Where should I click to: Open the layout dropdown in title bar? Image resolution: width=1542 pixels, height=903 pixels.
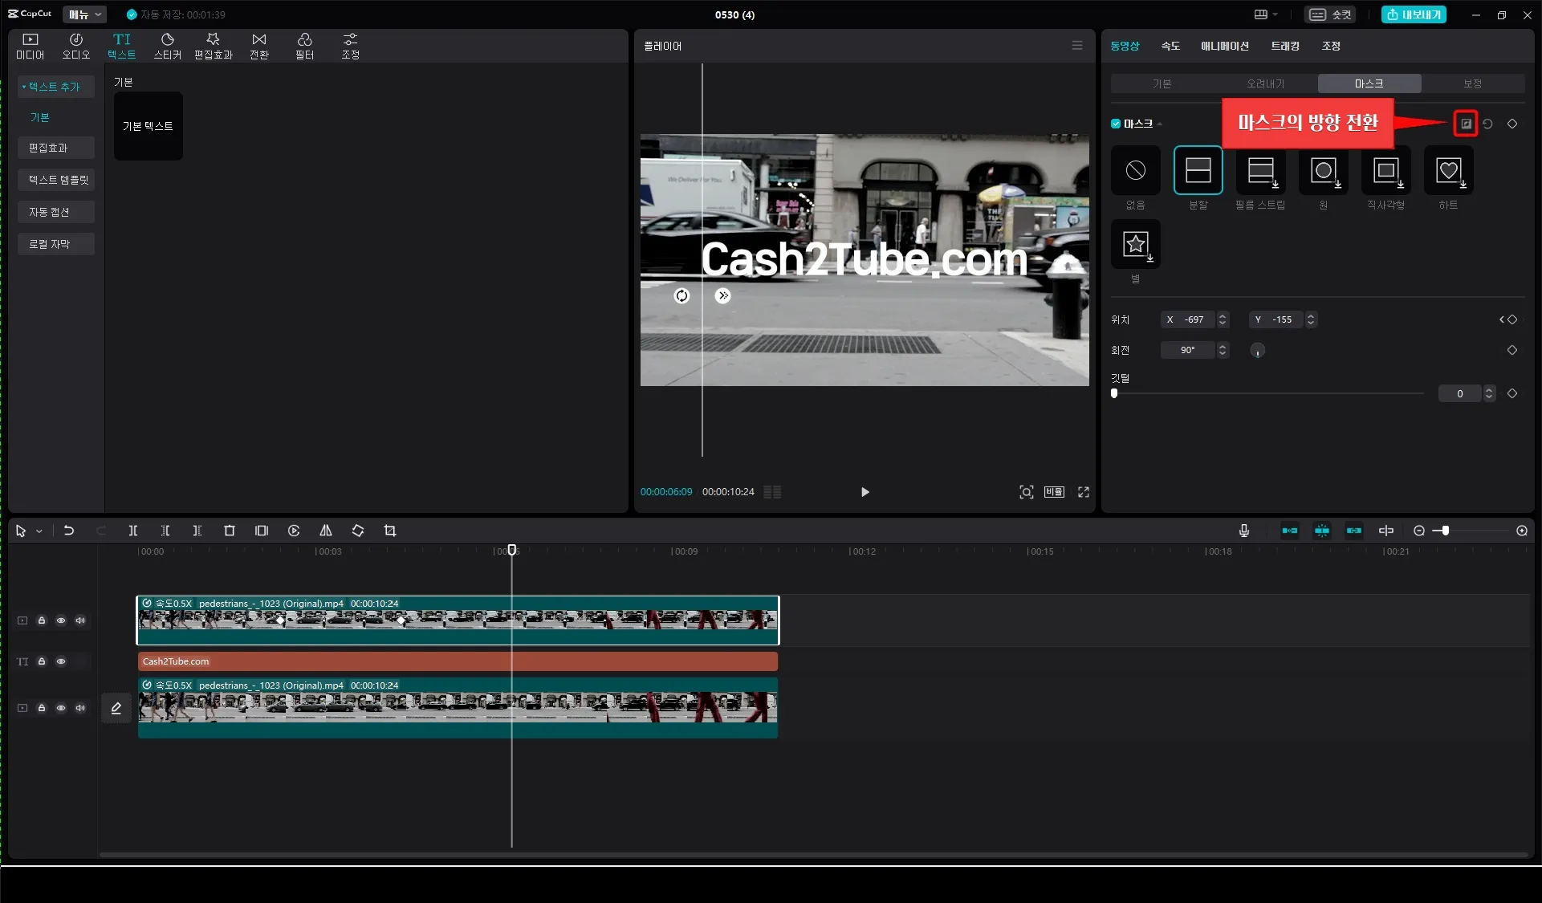pyautogui.click(x=1266, y=14)
